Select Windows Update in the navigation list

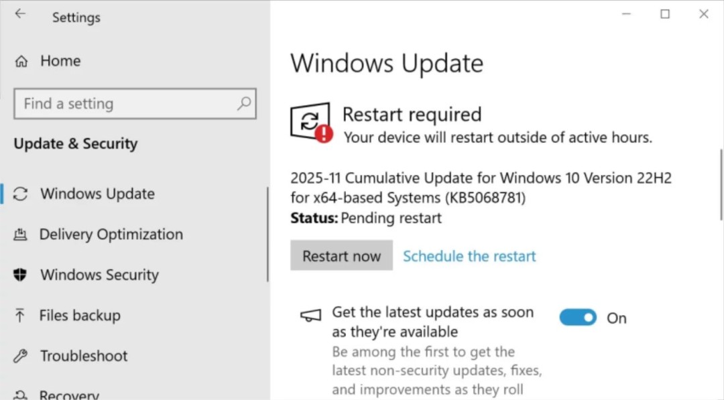click(97, 194)
